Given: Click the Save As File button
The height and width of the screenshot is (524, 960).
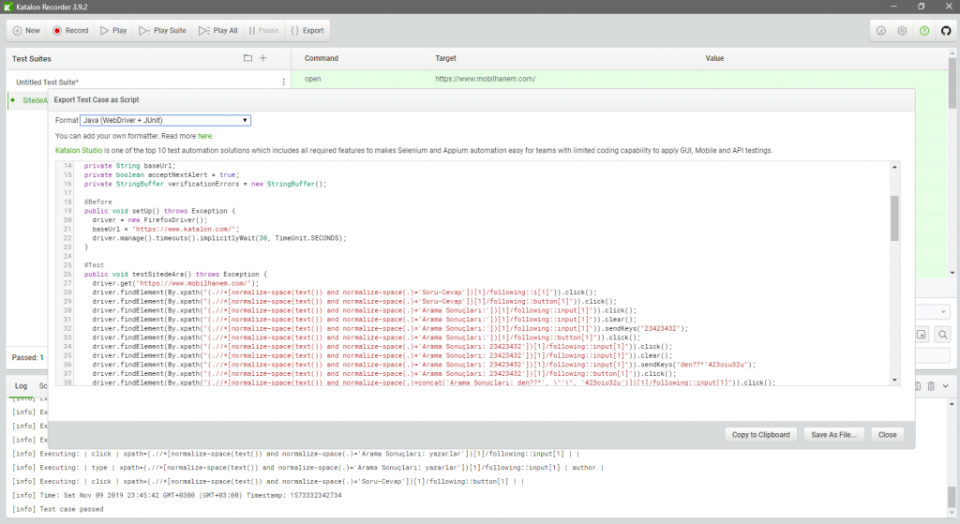Looking at the screenshot, I should pos(833,435).
